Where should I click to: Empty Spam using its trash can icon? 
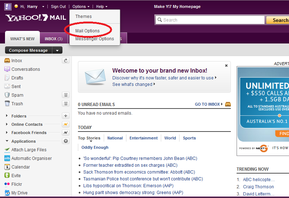tap(66, 95)
